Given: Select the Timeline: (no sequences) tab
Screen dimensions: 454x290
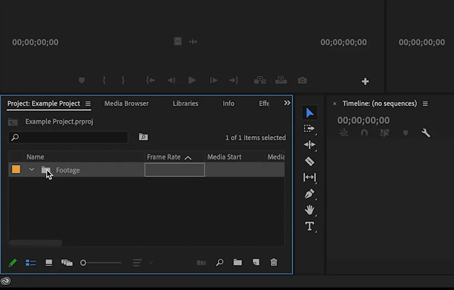Looking at the screenshot, I should pyautogui.click(x=380, y=103).
